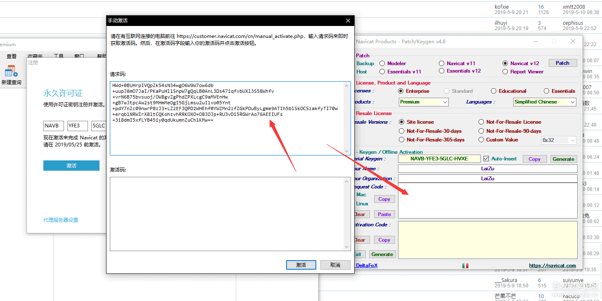Open the Products dropdown showing Premium
Image resolution: width=602 pixels, height=301 pixels.
click(x=424, y=102)
